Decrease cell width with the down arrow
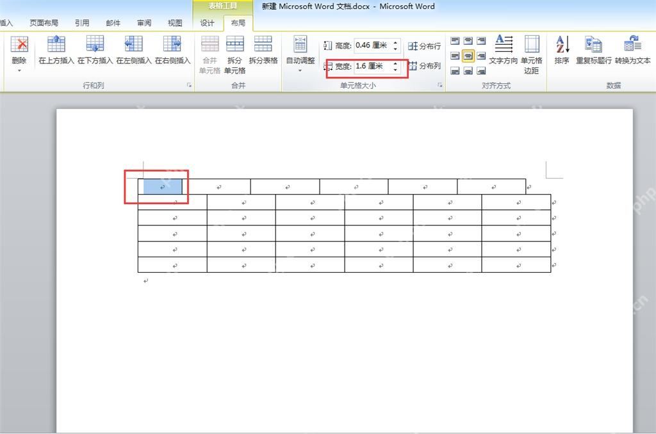This screenshot has height=434, width=656. (x=395, y=69)
